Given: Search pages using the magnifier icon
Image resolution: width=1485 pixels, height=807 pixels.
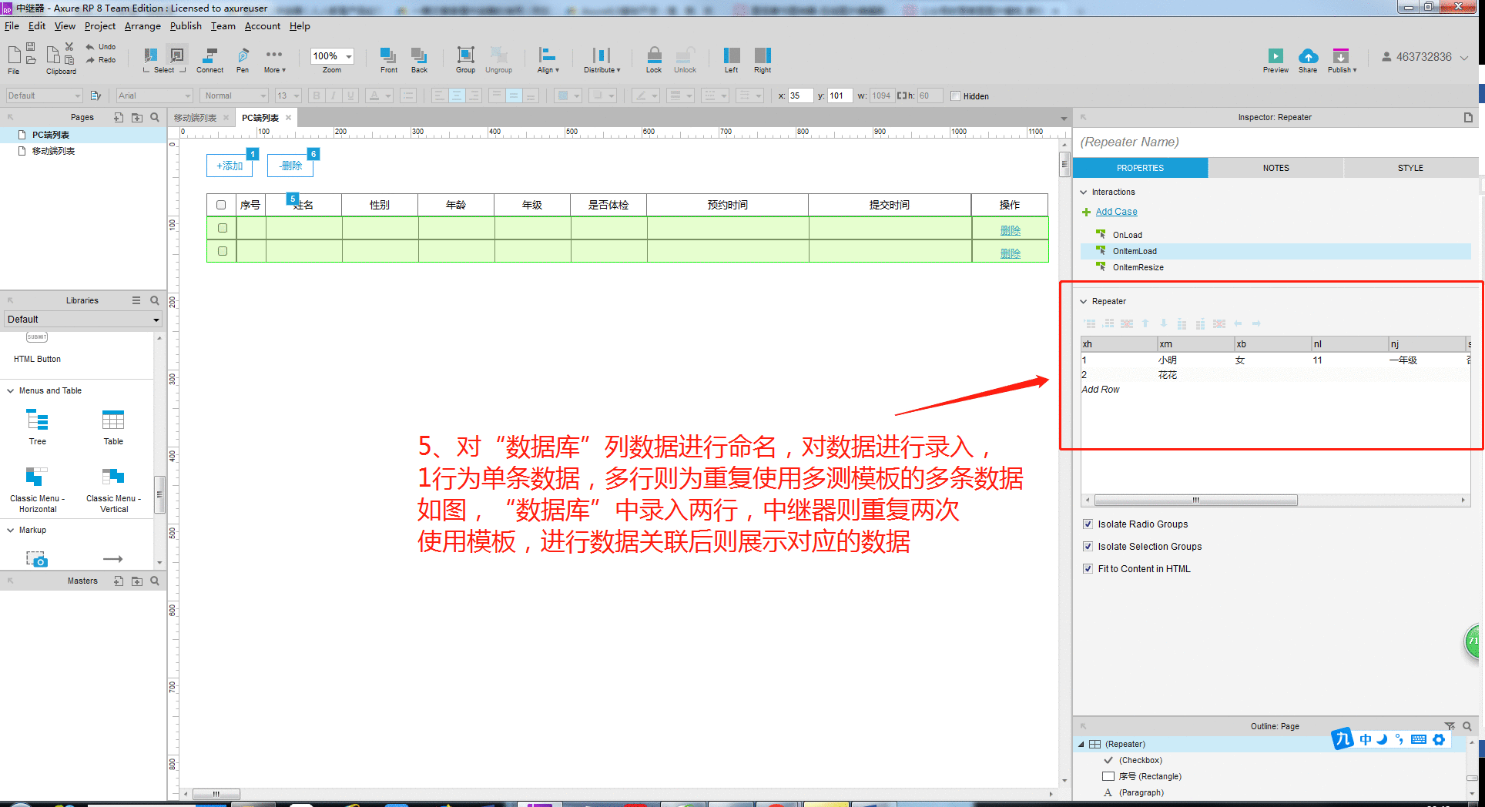Looking at the screenshot, I should (155, 117).
